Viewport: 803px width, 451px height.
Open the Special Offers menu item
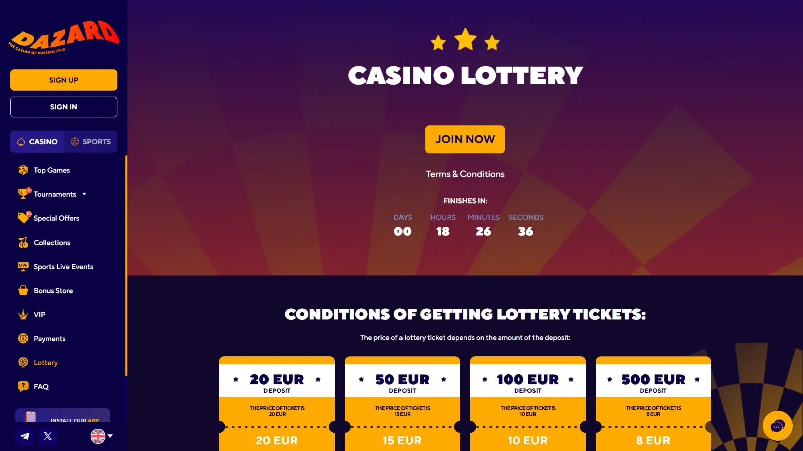point(56,218)
